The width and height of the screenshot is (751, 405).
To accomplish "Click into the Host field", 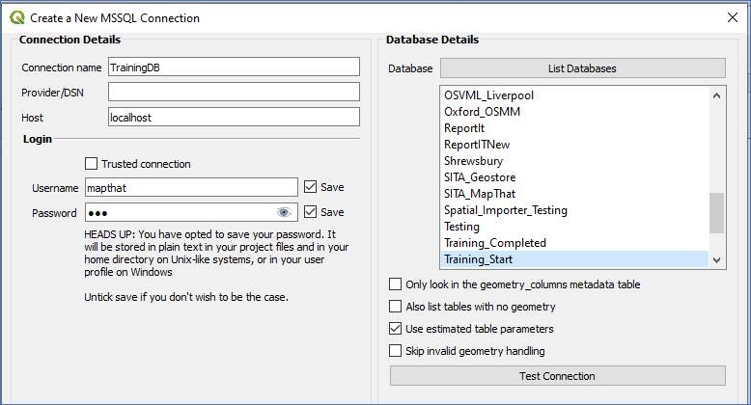I will (x=234, y=117).
